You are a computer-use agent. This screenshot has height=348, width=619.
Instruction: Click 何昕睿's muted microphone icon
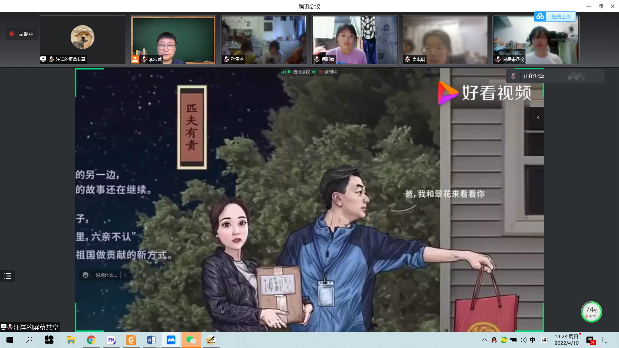click(317, 59)
